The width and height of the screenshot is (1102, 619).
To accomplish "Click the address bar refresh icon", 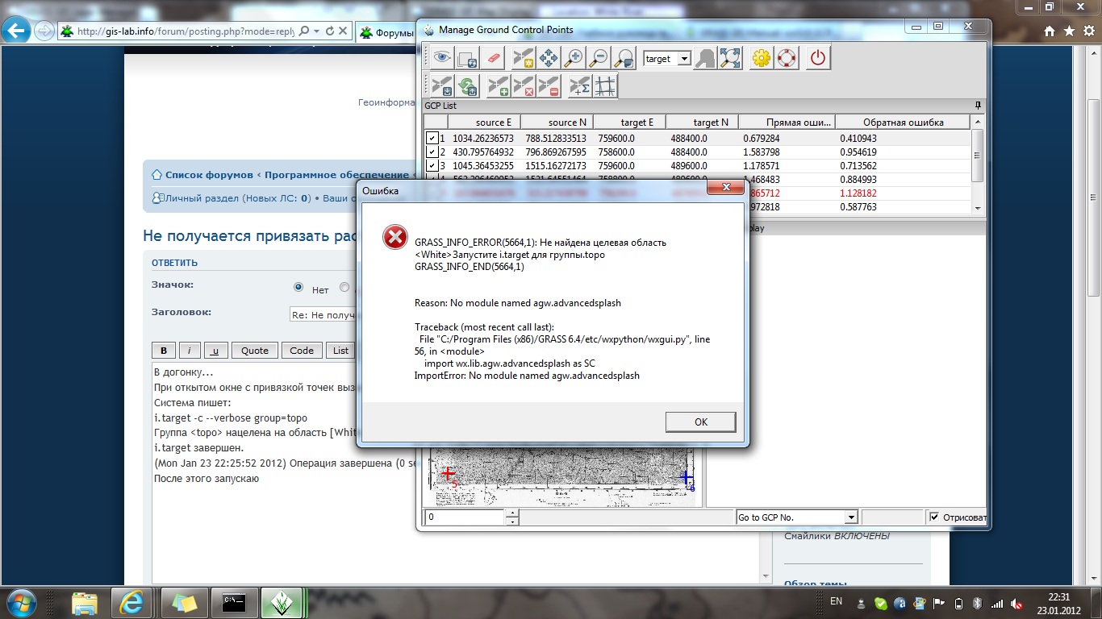I will click(x=330, y=31).
